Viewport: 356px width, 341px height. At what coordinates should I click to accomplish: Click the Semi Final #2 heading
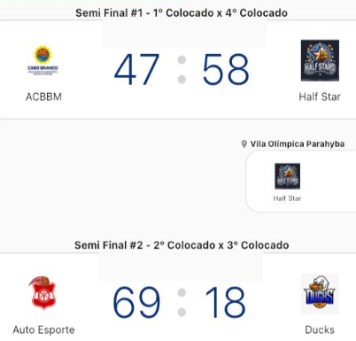(182, 245)
